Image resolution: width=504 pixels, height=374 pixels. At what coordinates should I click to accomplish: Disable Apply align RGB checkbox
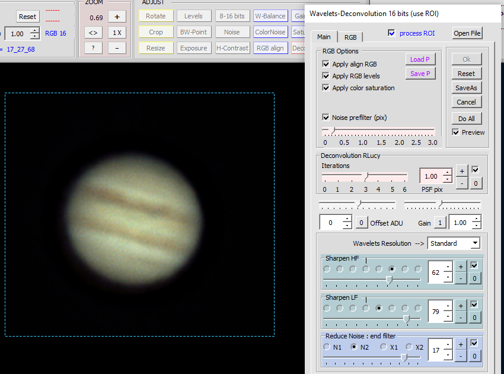[326, 64]
